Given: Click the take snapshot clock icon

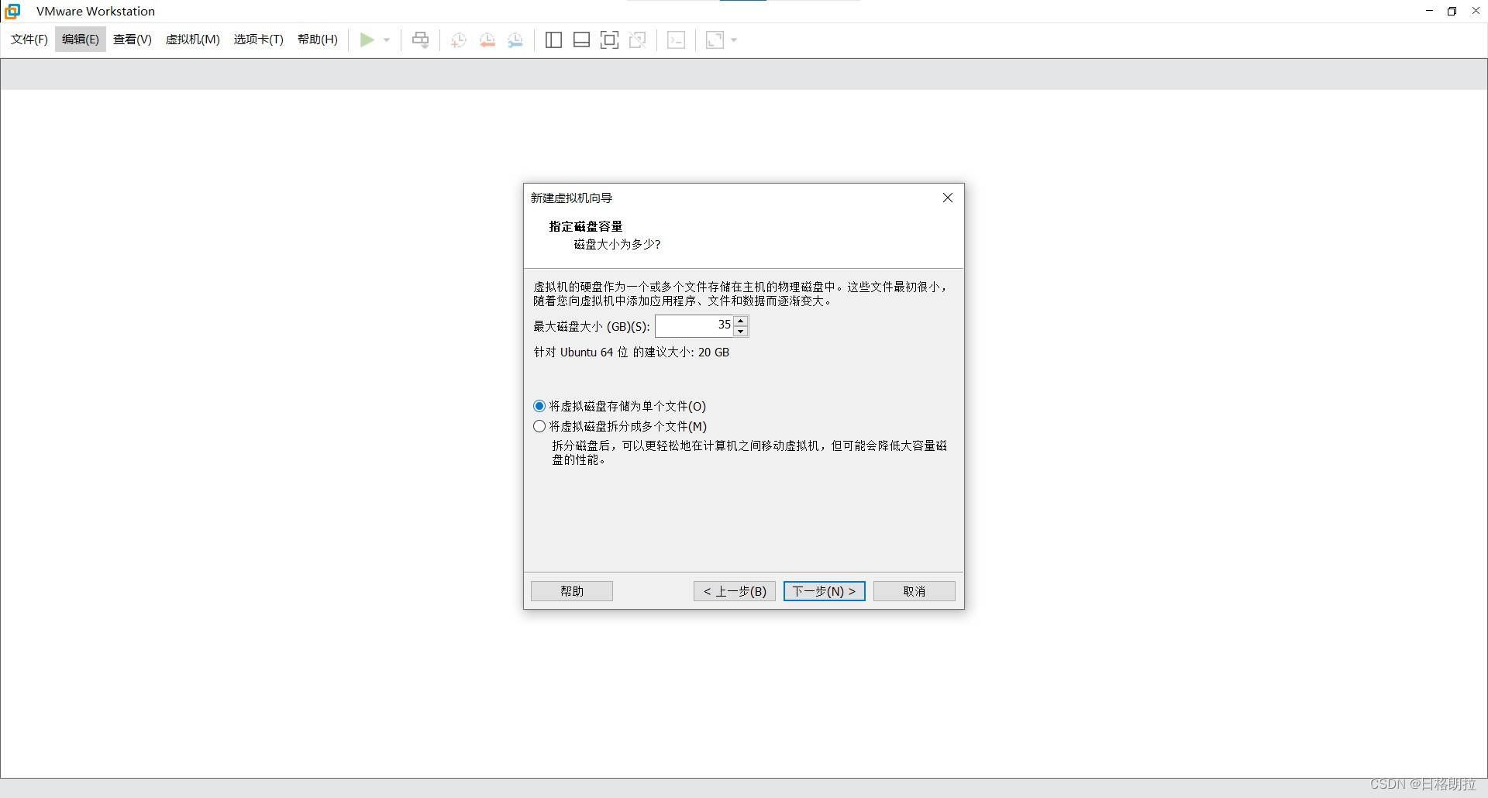Looking at the screenshot, I should click(459, 40).
